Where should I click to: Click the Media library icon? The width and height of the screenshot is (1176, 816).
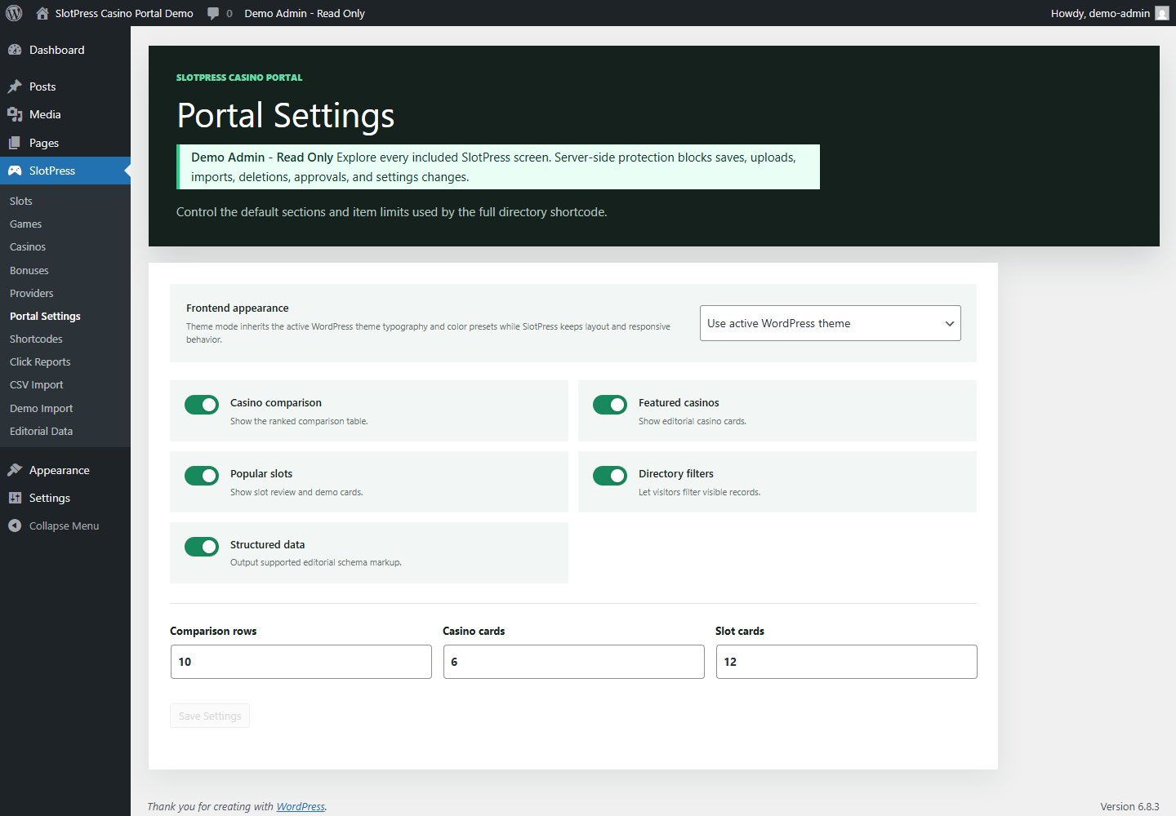tap(15, 114)
